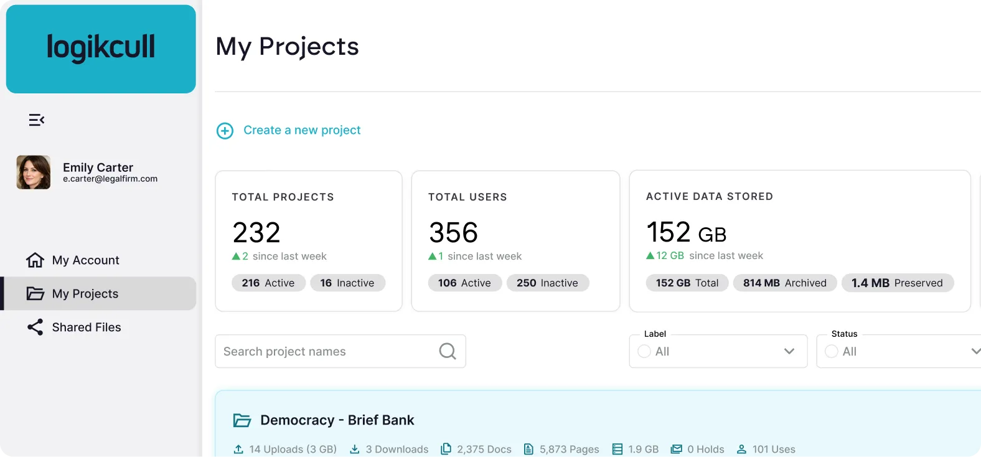Navigate to My Account
The image size is (981, 457).
85,260
